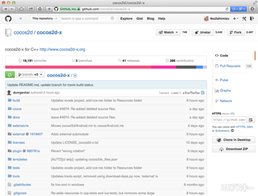Click dumganhar author avatar
258x196 pixels.
(x=9, y=92)
